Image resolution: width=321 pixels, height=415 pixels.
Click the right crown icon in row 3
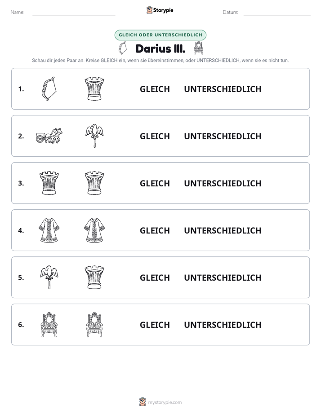click(94, 183)
